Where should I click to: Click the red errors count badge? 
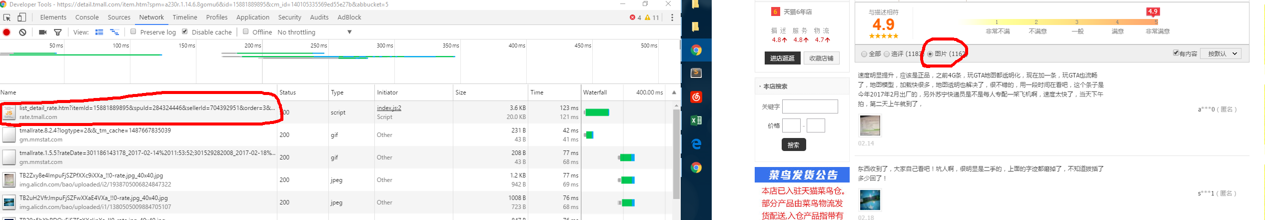tap(635, 17)
